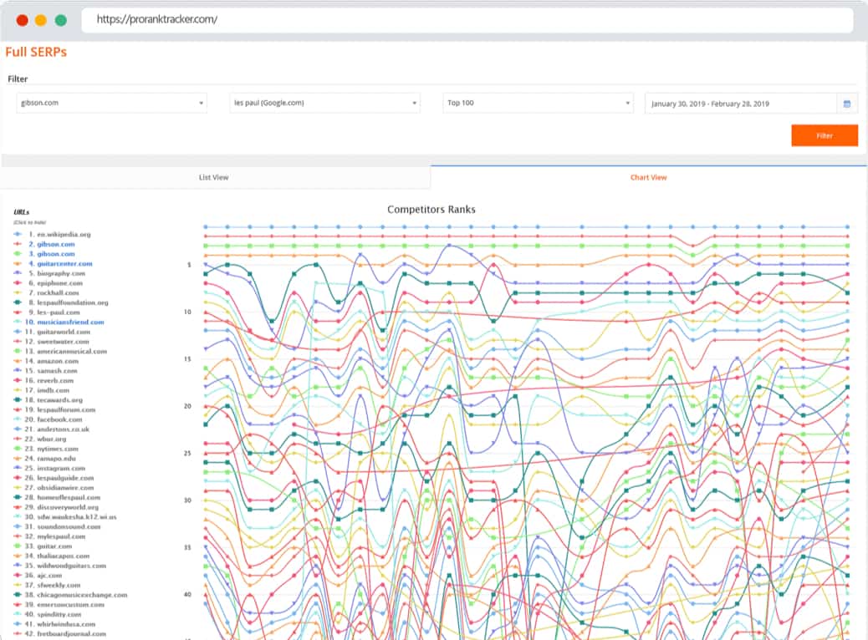868x640 pixels.
Task: Click the date range input field
Action: click(x=740, y=104)
